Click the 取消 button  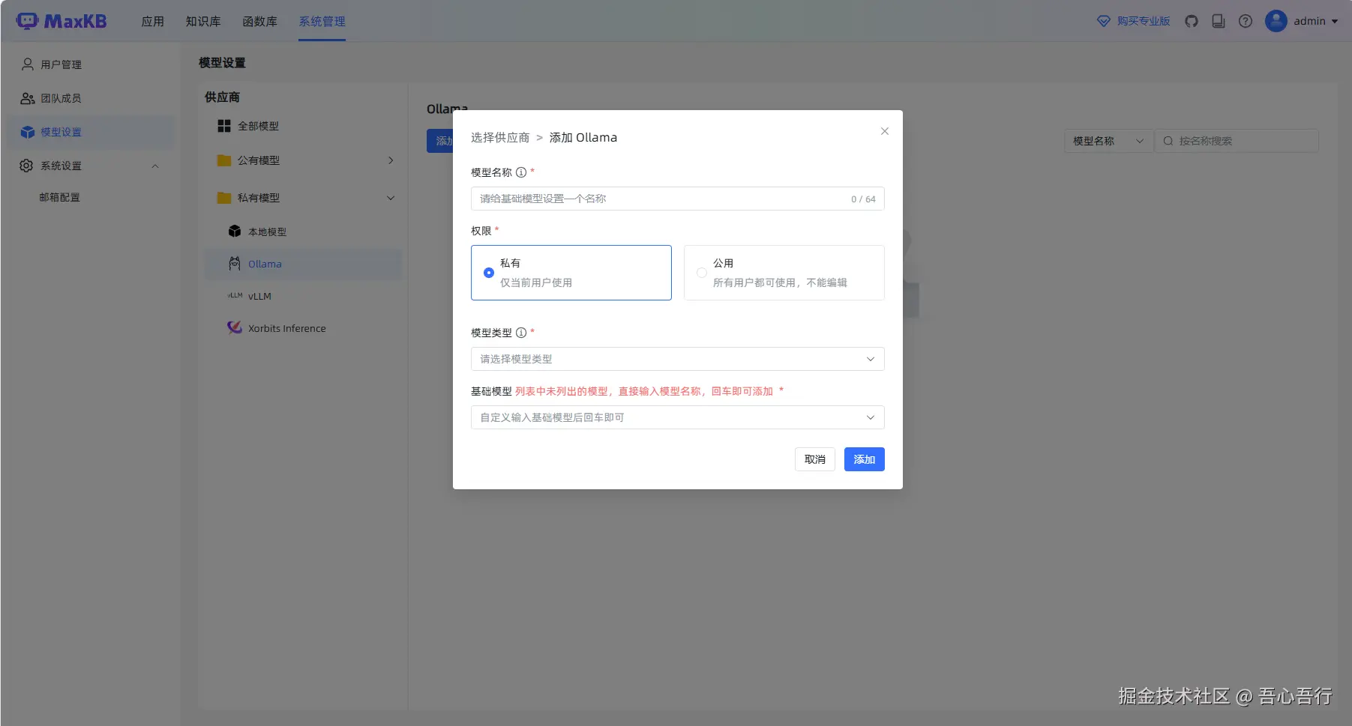click(815, 459)
